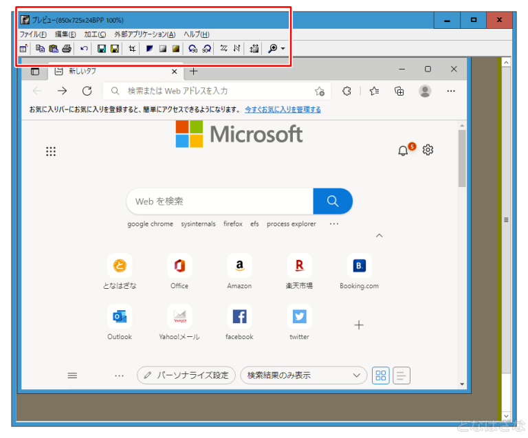Image resolution: width=528 pixels, height=438 pixels.
Task: Add a quick link with plus tile
Action: tap(359, 325)
